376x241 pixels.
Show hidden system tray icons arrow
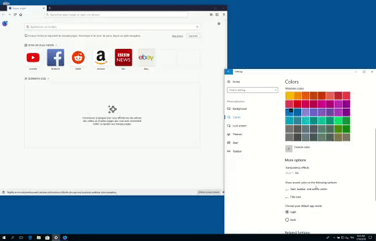pyautogui.click(x=334, y=238)
